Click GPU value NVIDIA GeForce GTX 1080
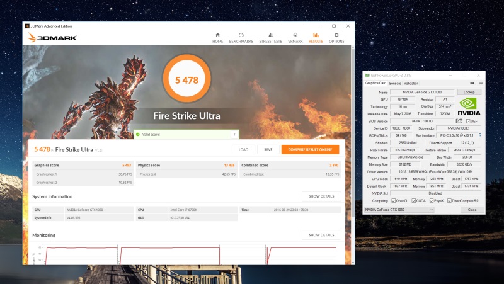 84,210
